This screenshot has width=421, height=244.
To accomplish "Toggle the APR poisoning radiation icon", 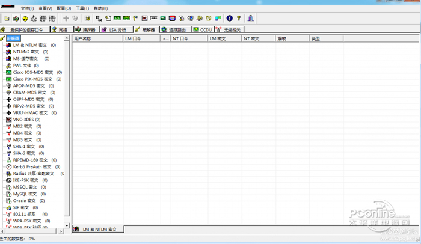I will 25,19.
